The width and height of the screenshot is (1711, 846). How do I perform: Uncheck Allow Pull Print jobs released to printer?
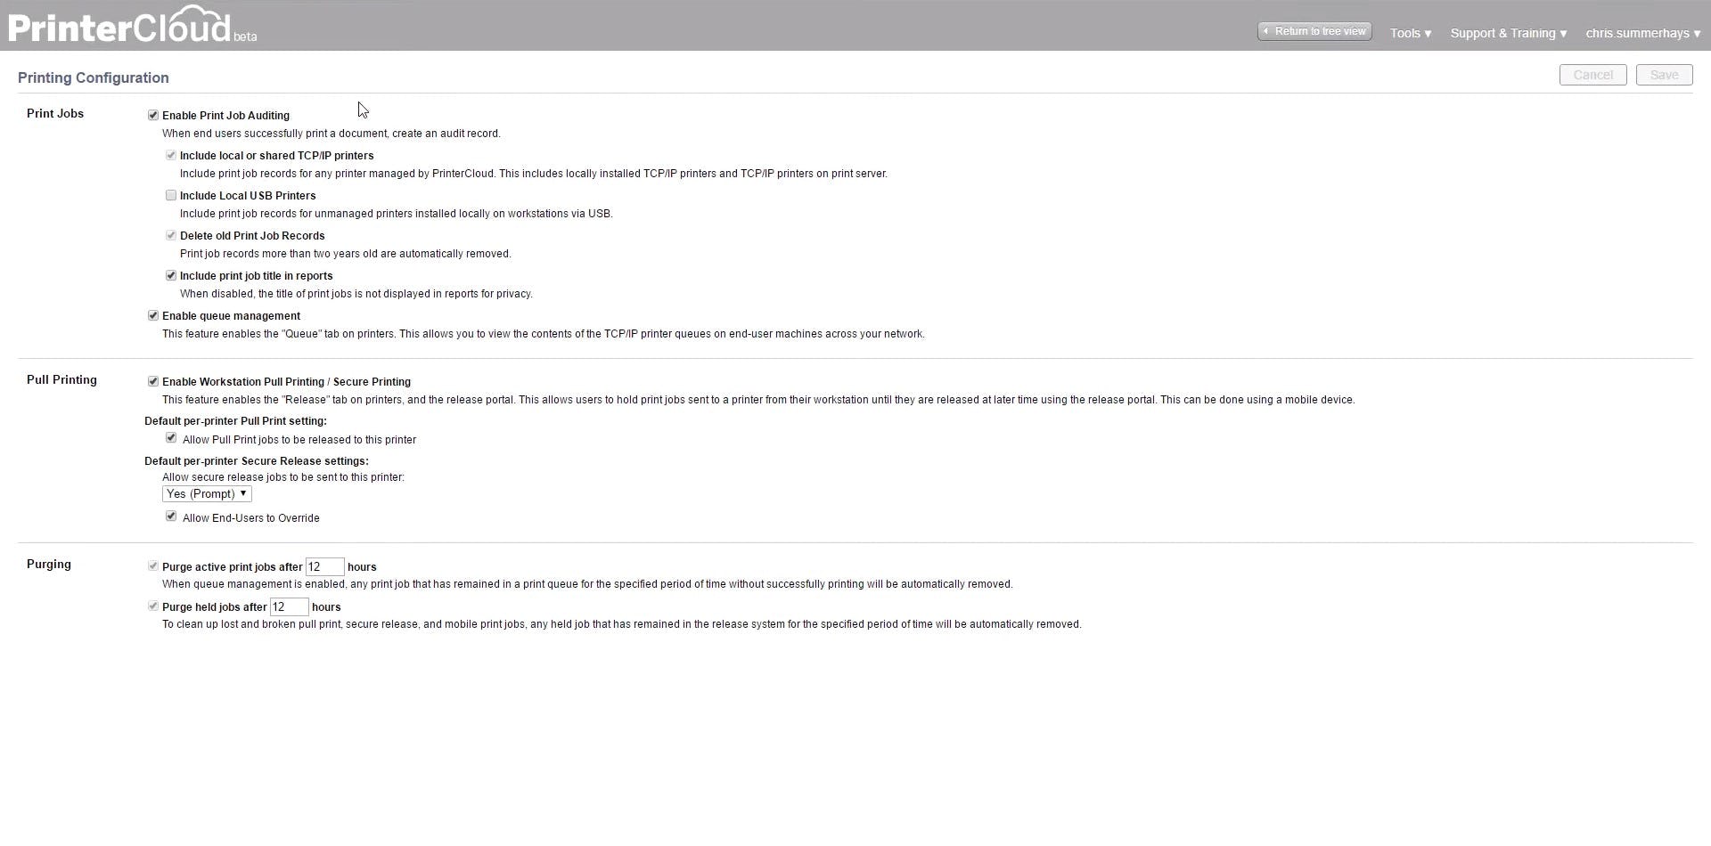coord(171,437)
